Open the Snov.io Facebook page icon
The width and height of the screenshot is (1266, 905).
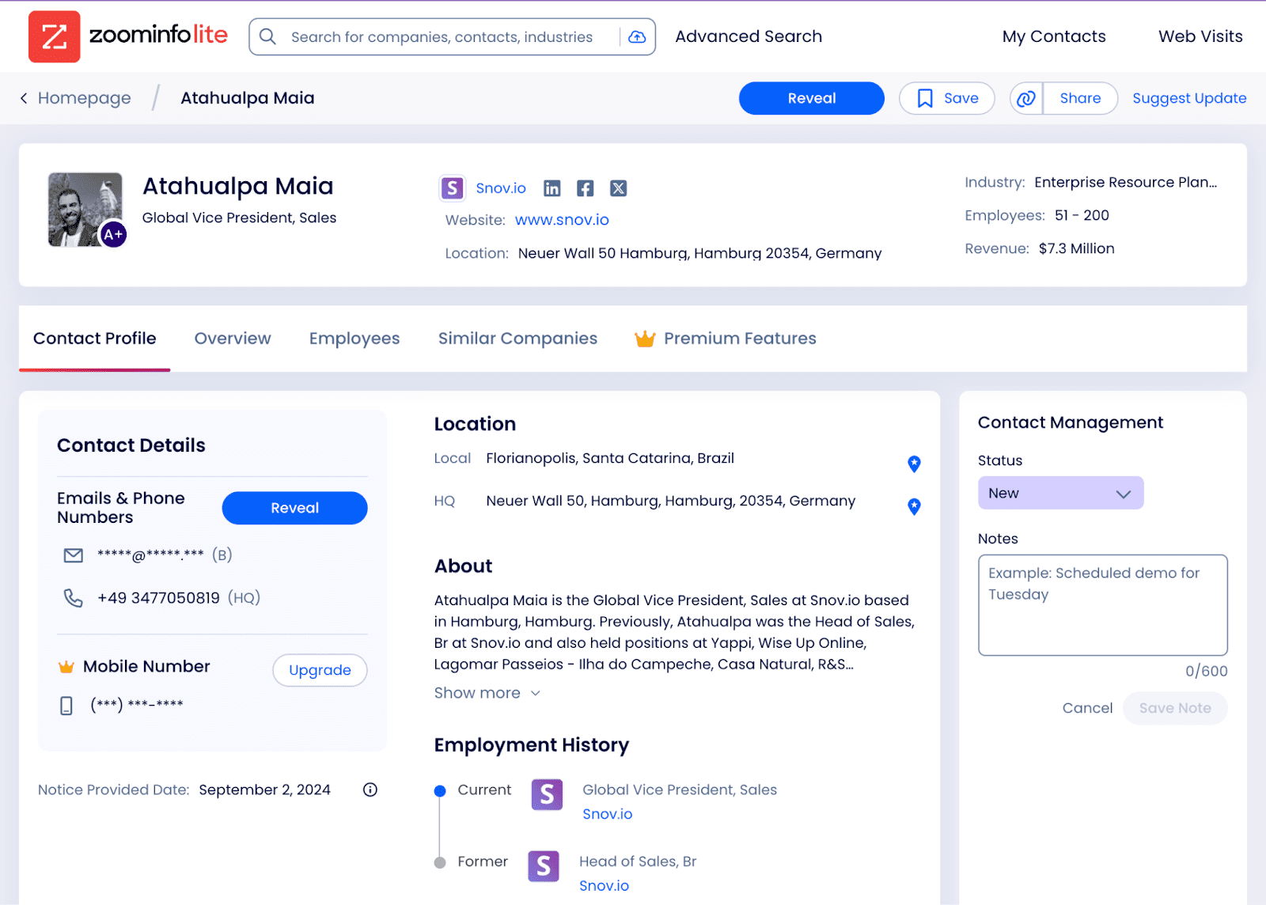pos(585,188)
